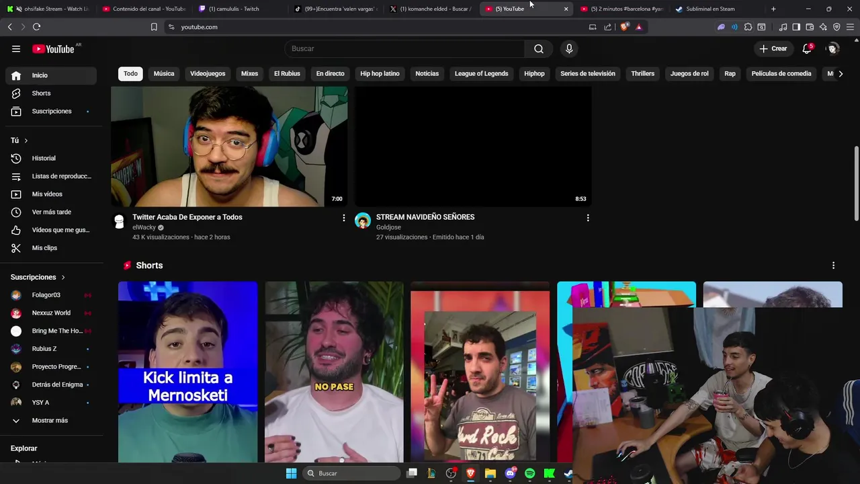Click the Windows Start button
The width and height of the screenshot is (860, 484).
291,473
